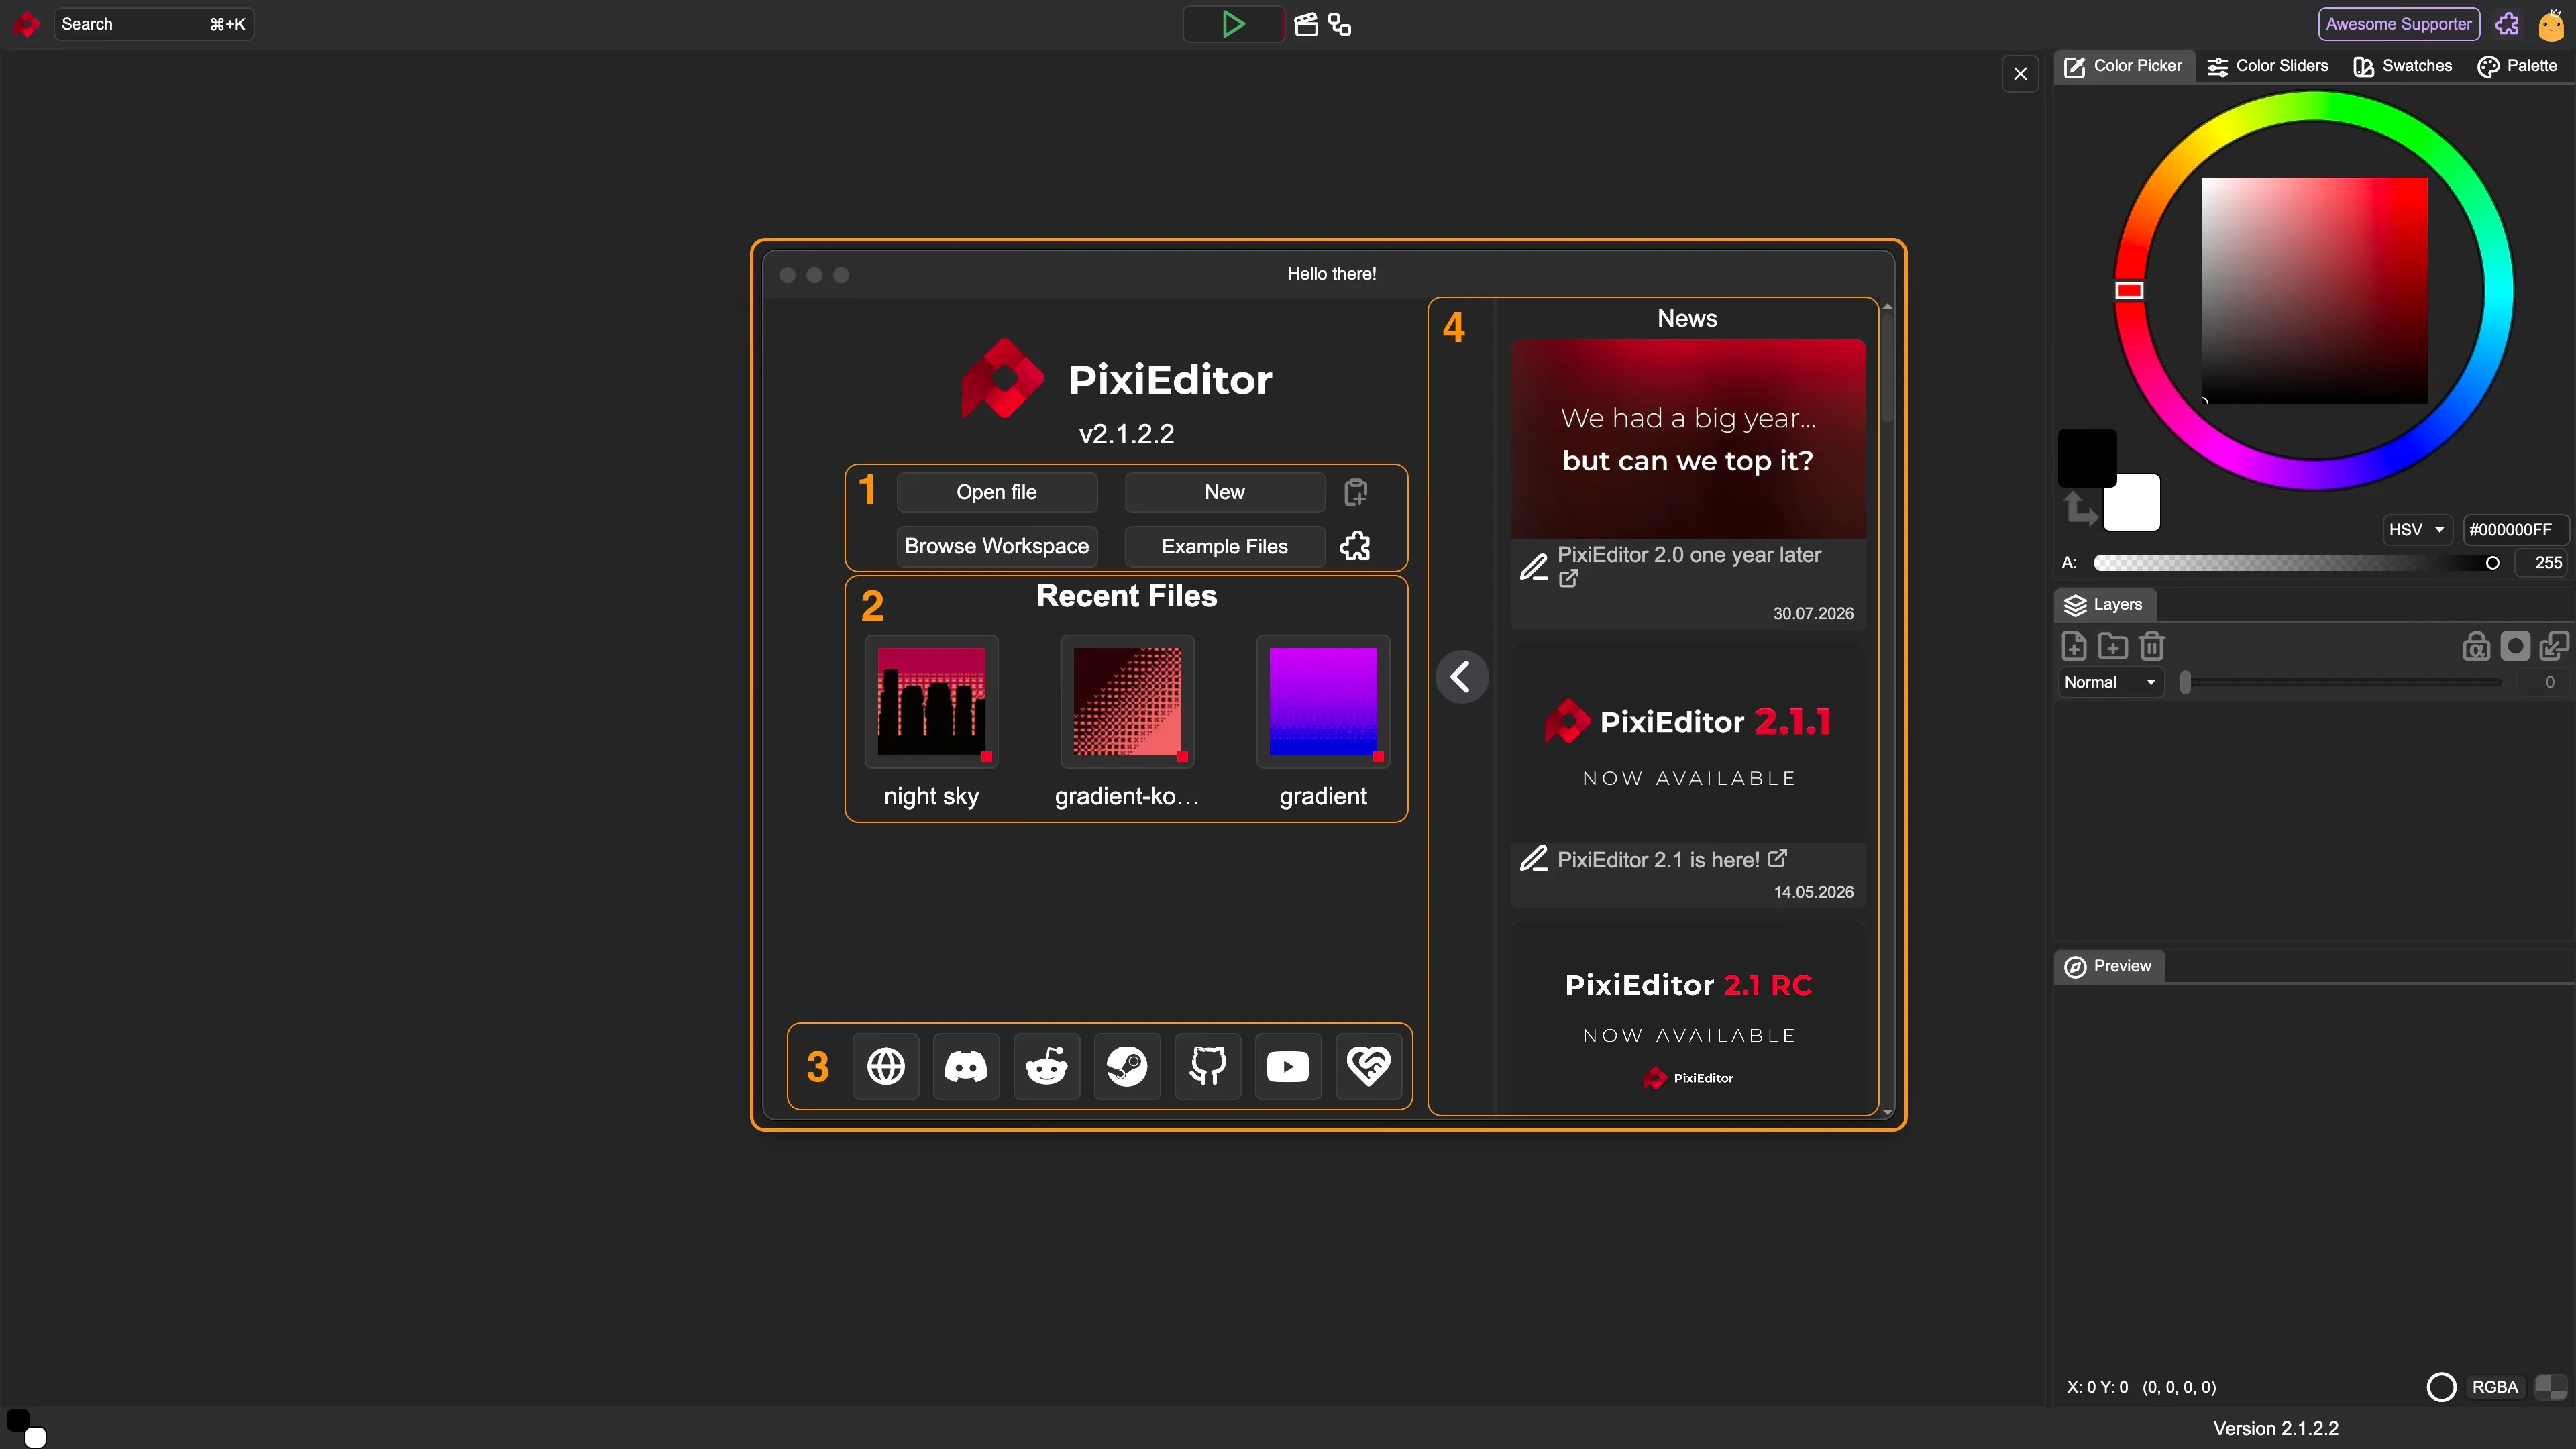Image resolution: width=2576 pixels, height=1449 pixels.
Task: Open the timeline clapperboard icon
Action: pyautogui.click(x=1306, y=25)
